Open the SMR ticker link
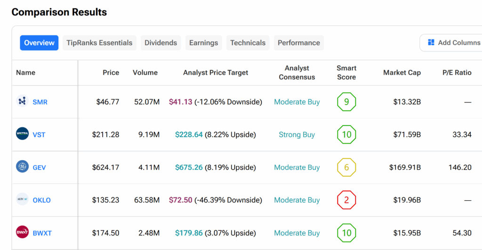Screen dimensions: 482x250 click(x=40, y=102)
